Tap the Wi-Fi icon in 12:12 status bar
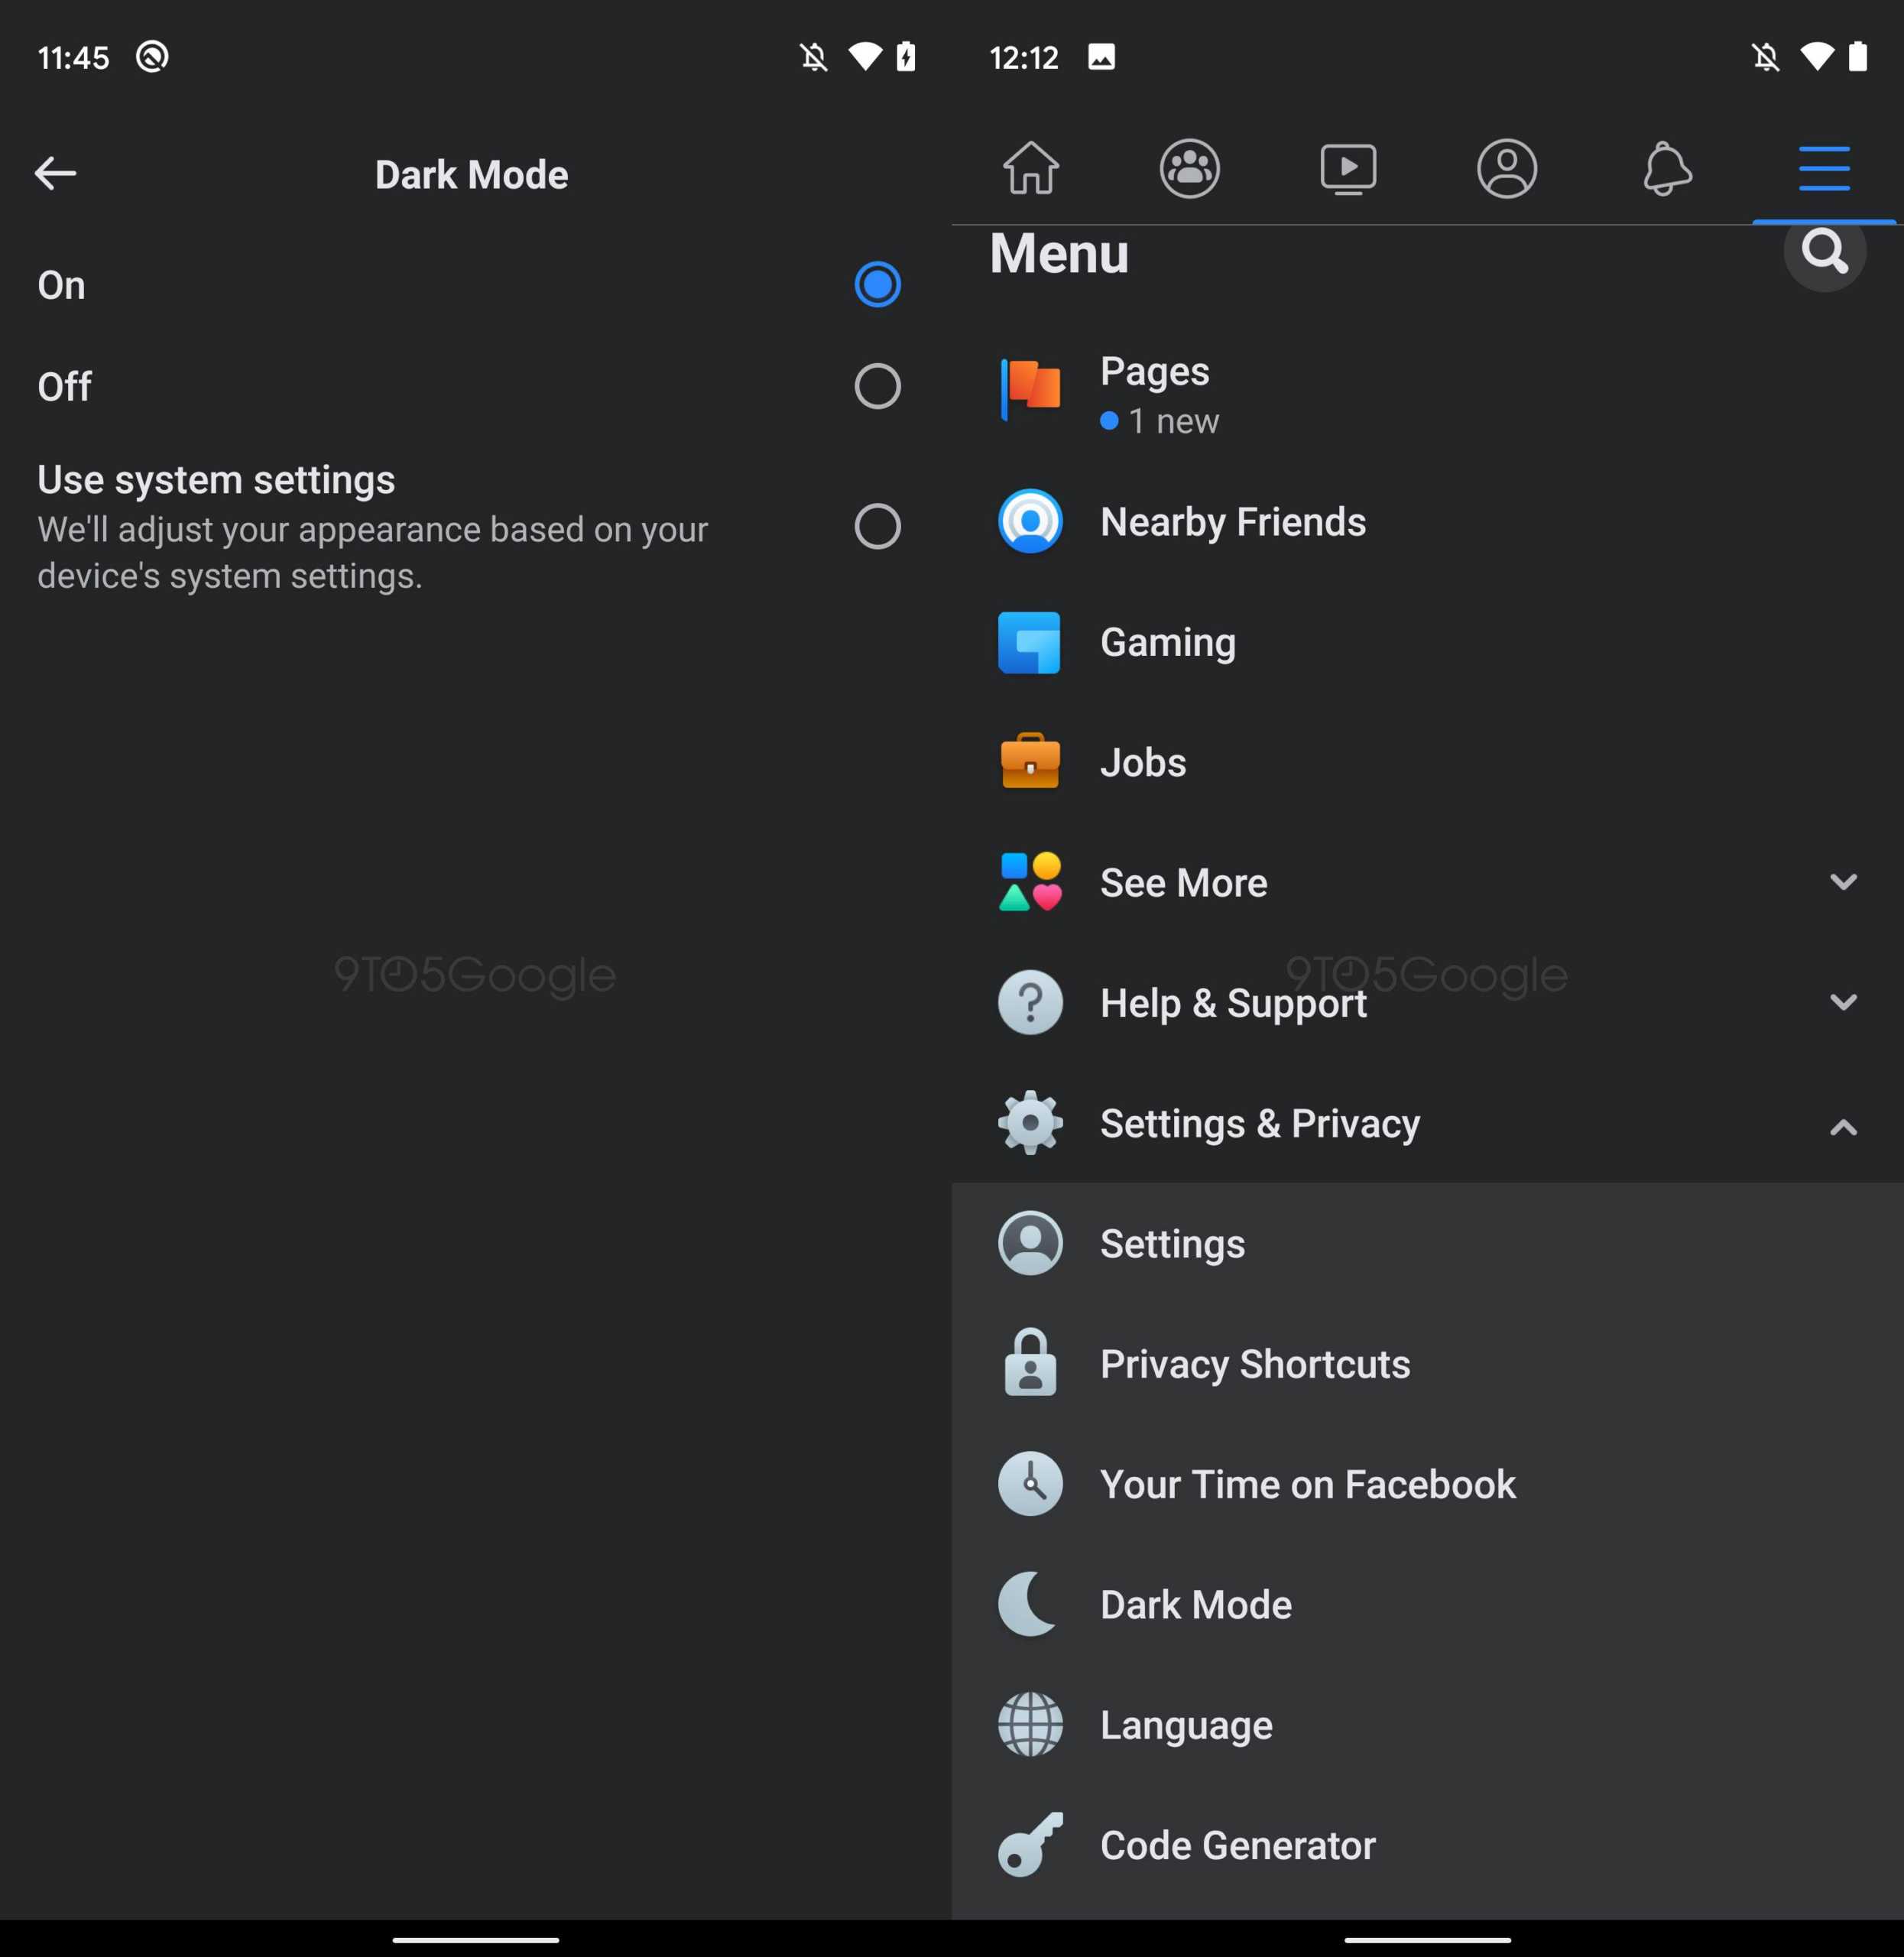Image resolution: width=1904 pixels, height=1957 pixels. (x=1816, y=57)
